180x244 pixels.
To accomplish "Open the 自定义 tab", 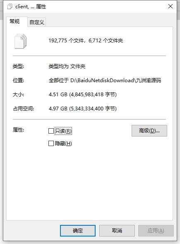I will point(37,22).
